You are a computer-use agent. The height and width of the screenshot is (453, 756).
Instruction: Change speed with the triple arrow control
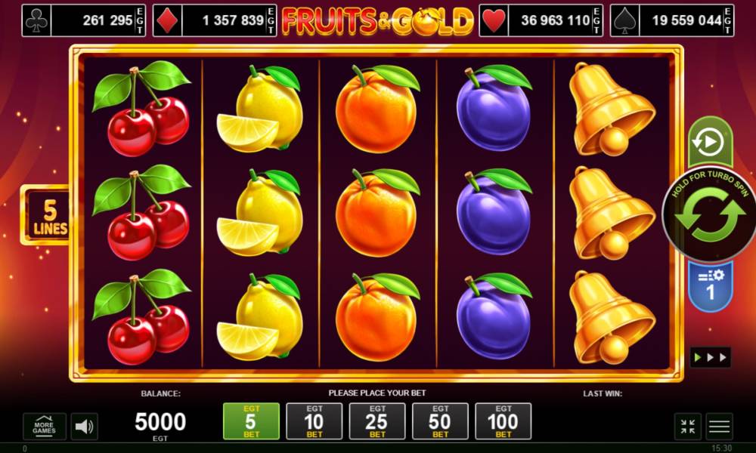pos(710,357)
